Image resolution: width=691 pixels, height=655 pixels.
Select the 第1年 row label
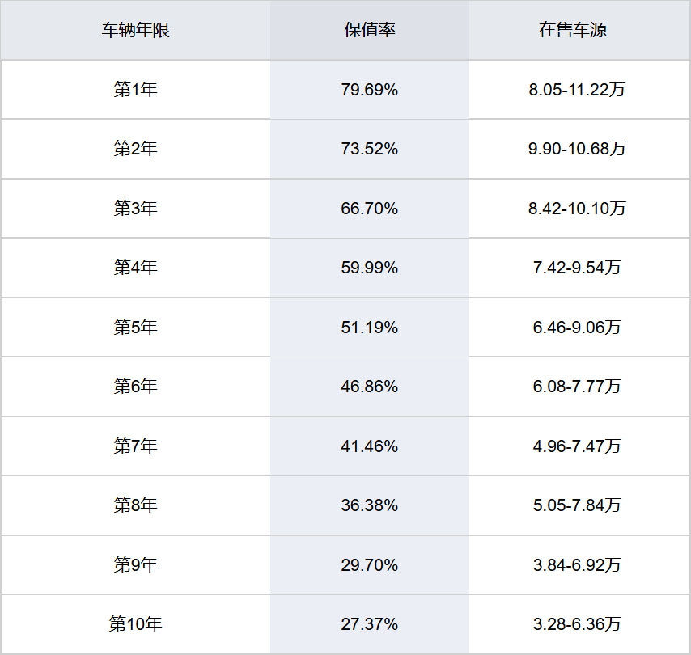pos(135,90)
